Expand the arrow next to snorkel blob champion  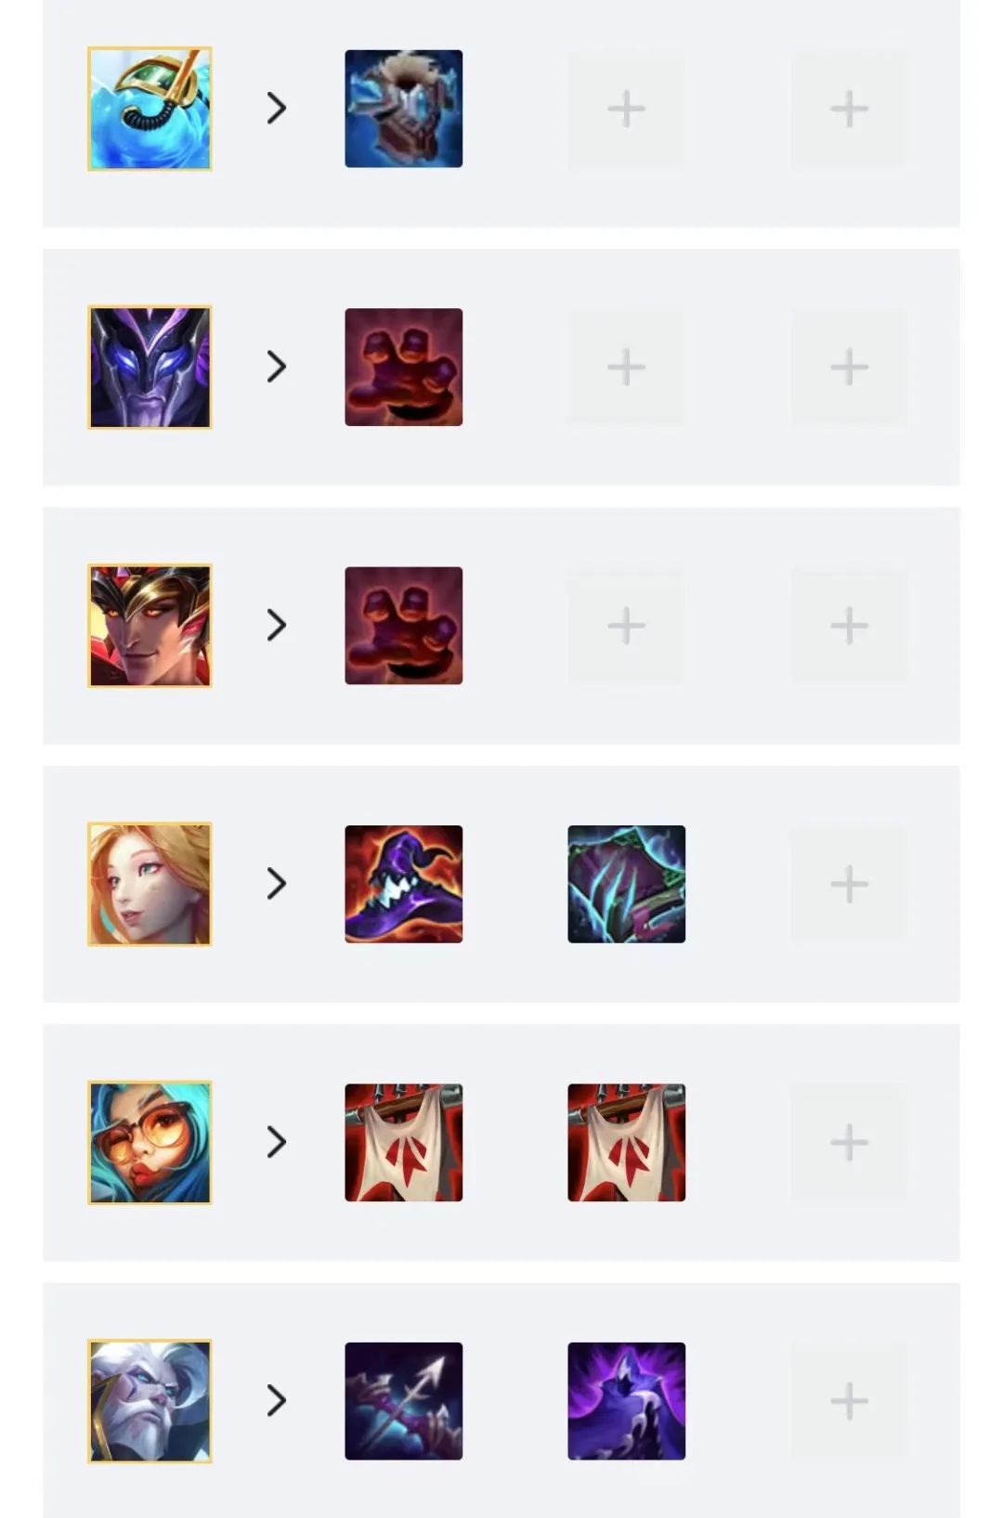(x=277, y=109)
